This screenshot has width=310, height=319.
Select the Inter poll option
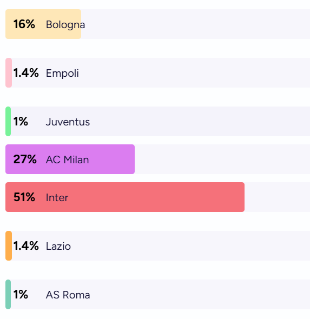(158, 197)
